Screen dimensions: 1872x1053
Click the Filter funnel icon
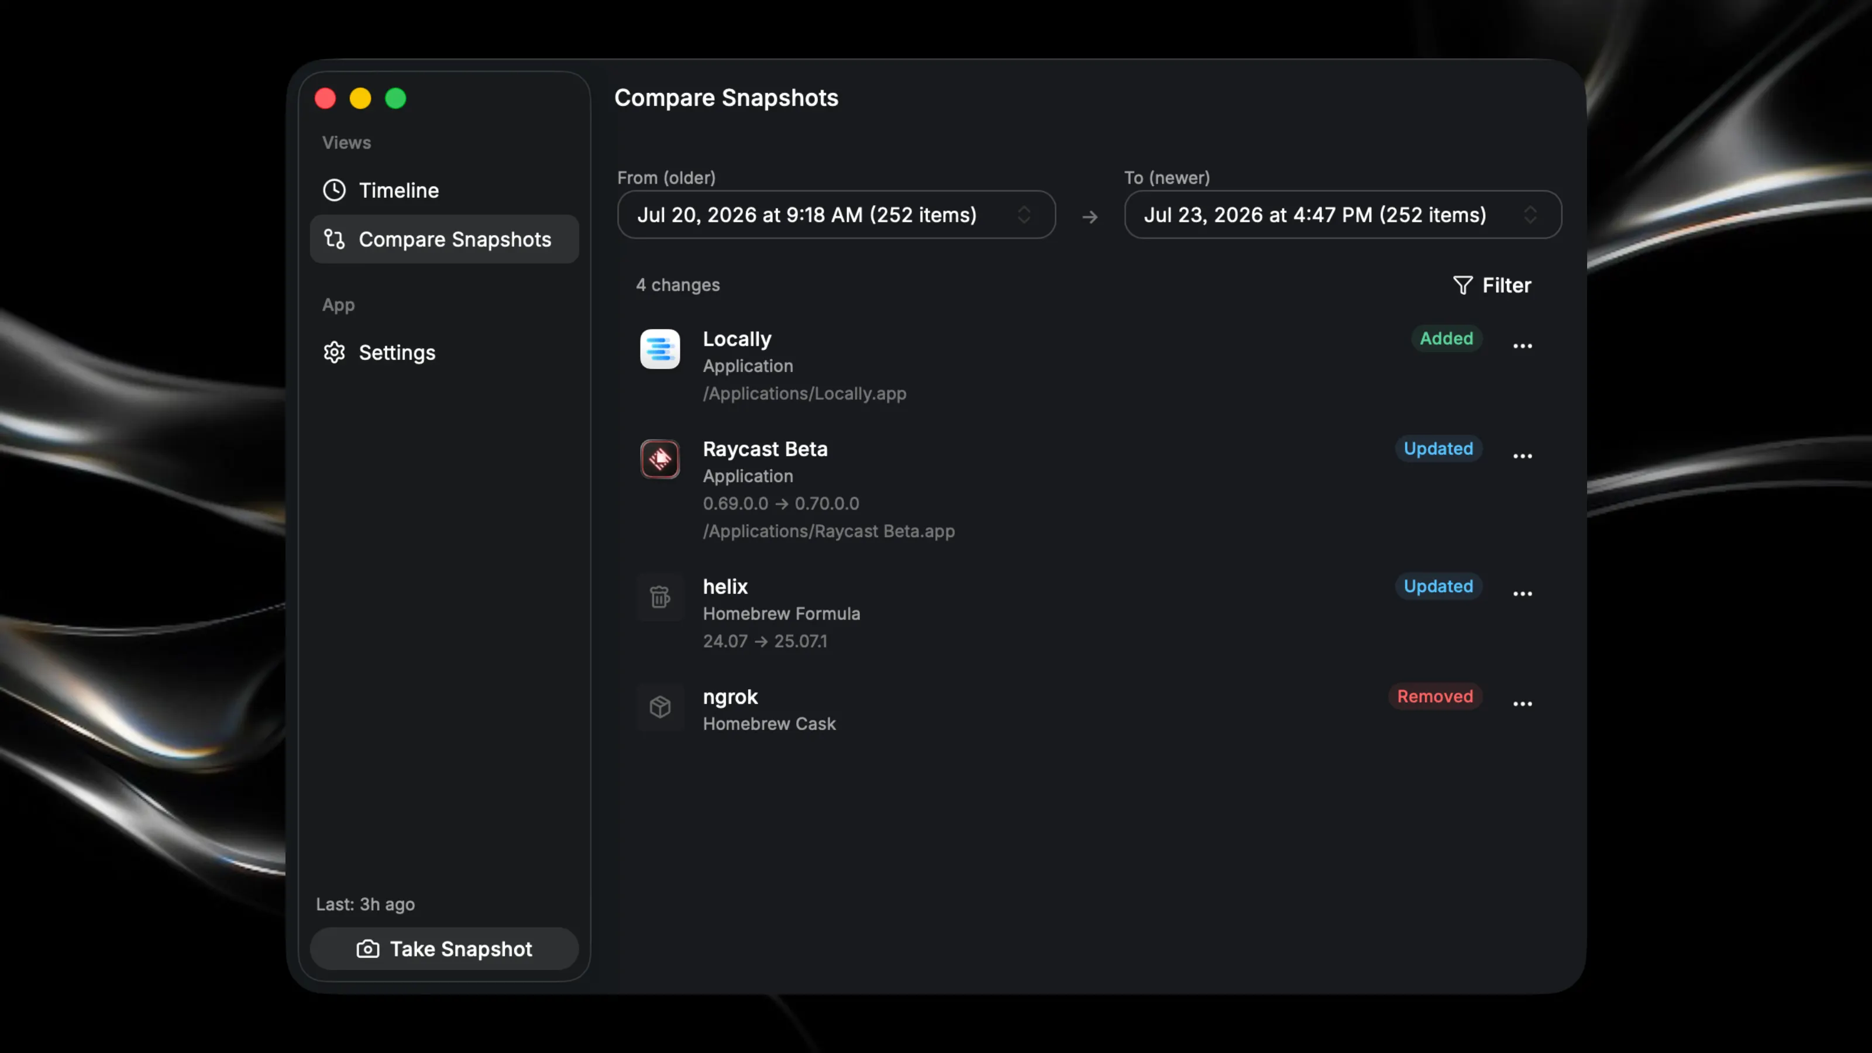pyautogui.click(x=1462, y=285)
